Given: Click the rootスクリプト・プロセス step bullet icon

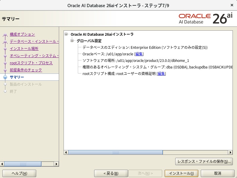Looking at the screenshot, I should 5,63.
